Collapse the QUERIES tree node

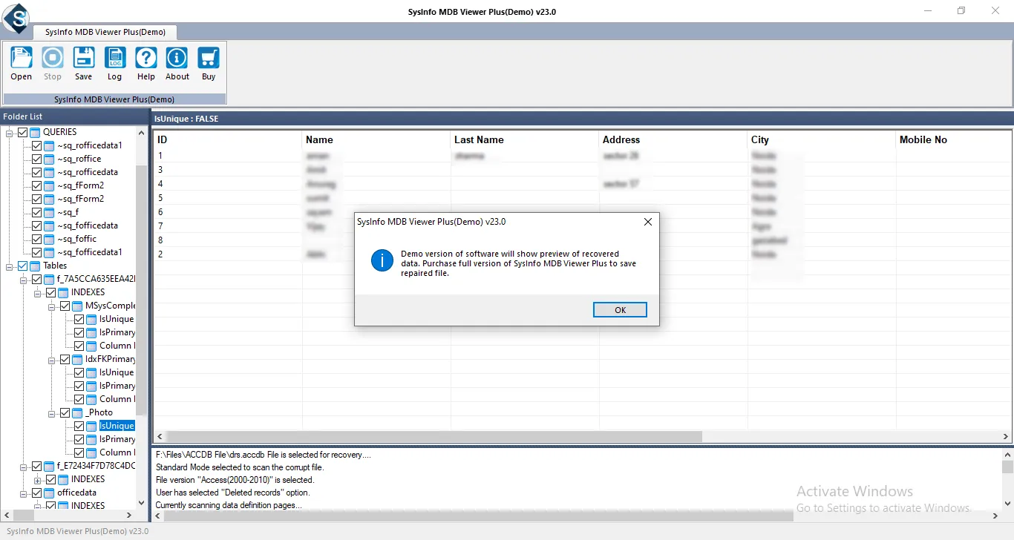(10, 132)
